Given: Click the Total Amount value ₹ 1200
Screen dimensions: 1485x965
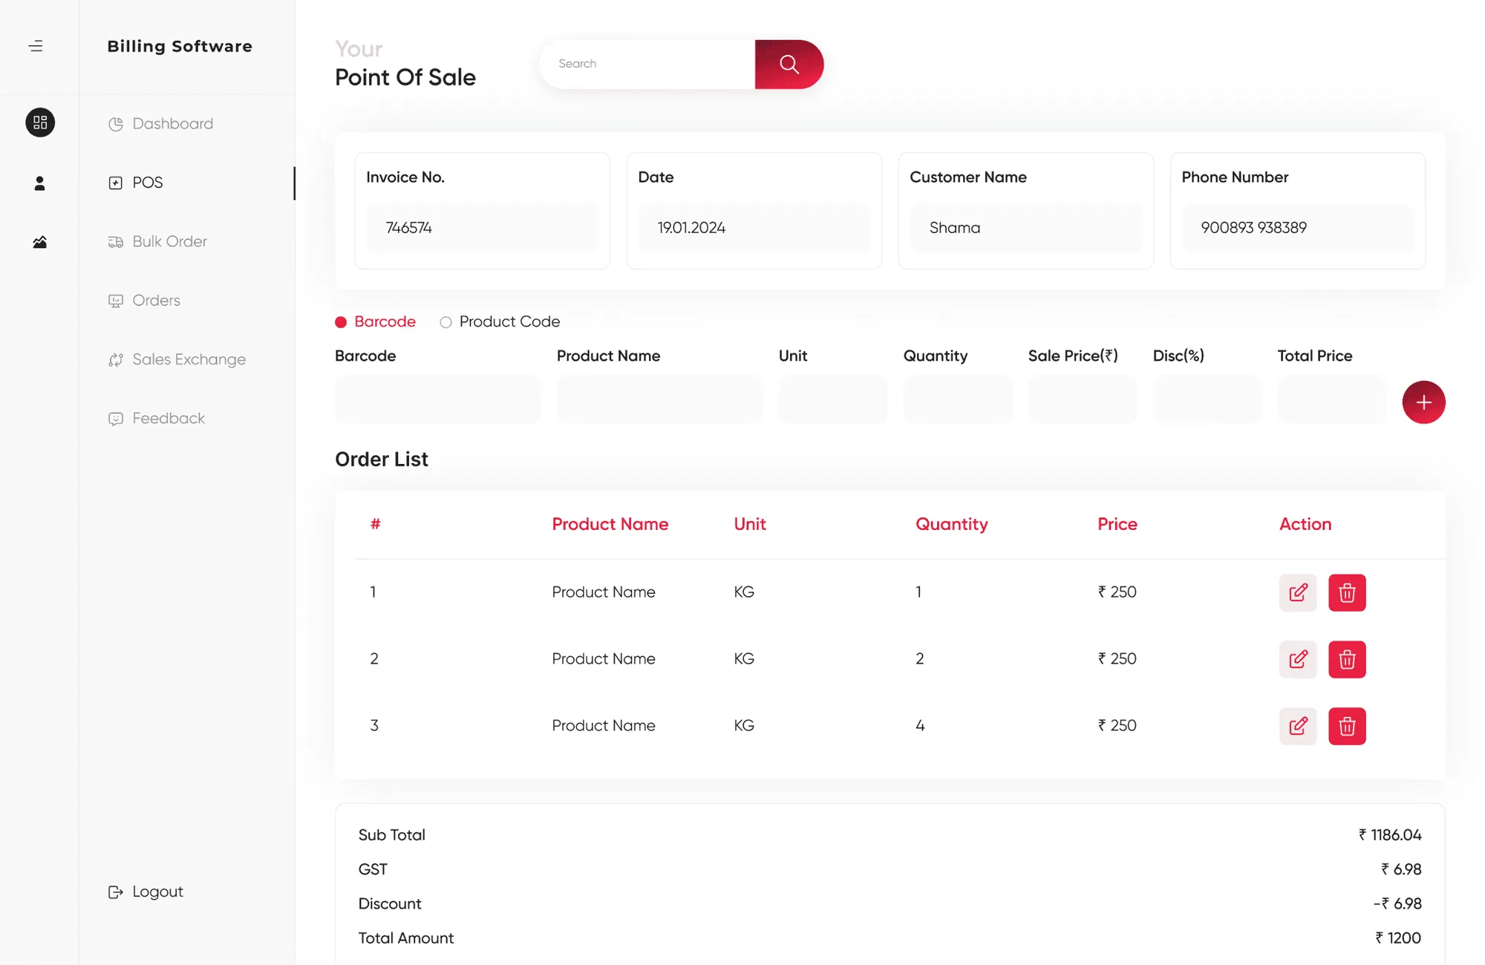Looking at the screenshot, I should point(1398,938).
